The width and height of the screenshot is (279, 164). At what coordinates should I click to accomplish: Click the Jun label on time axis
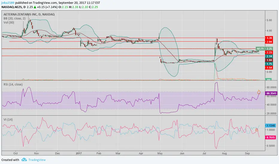coord(182,153)
